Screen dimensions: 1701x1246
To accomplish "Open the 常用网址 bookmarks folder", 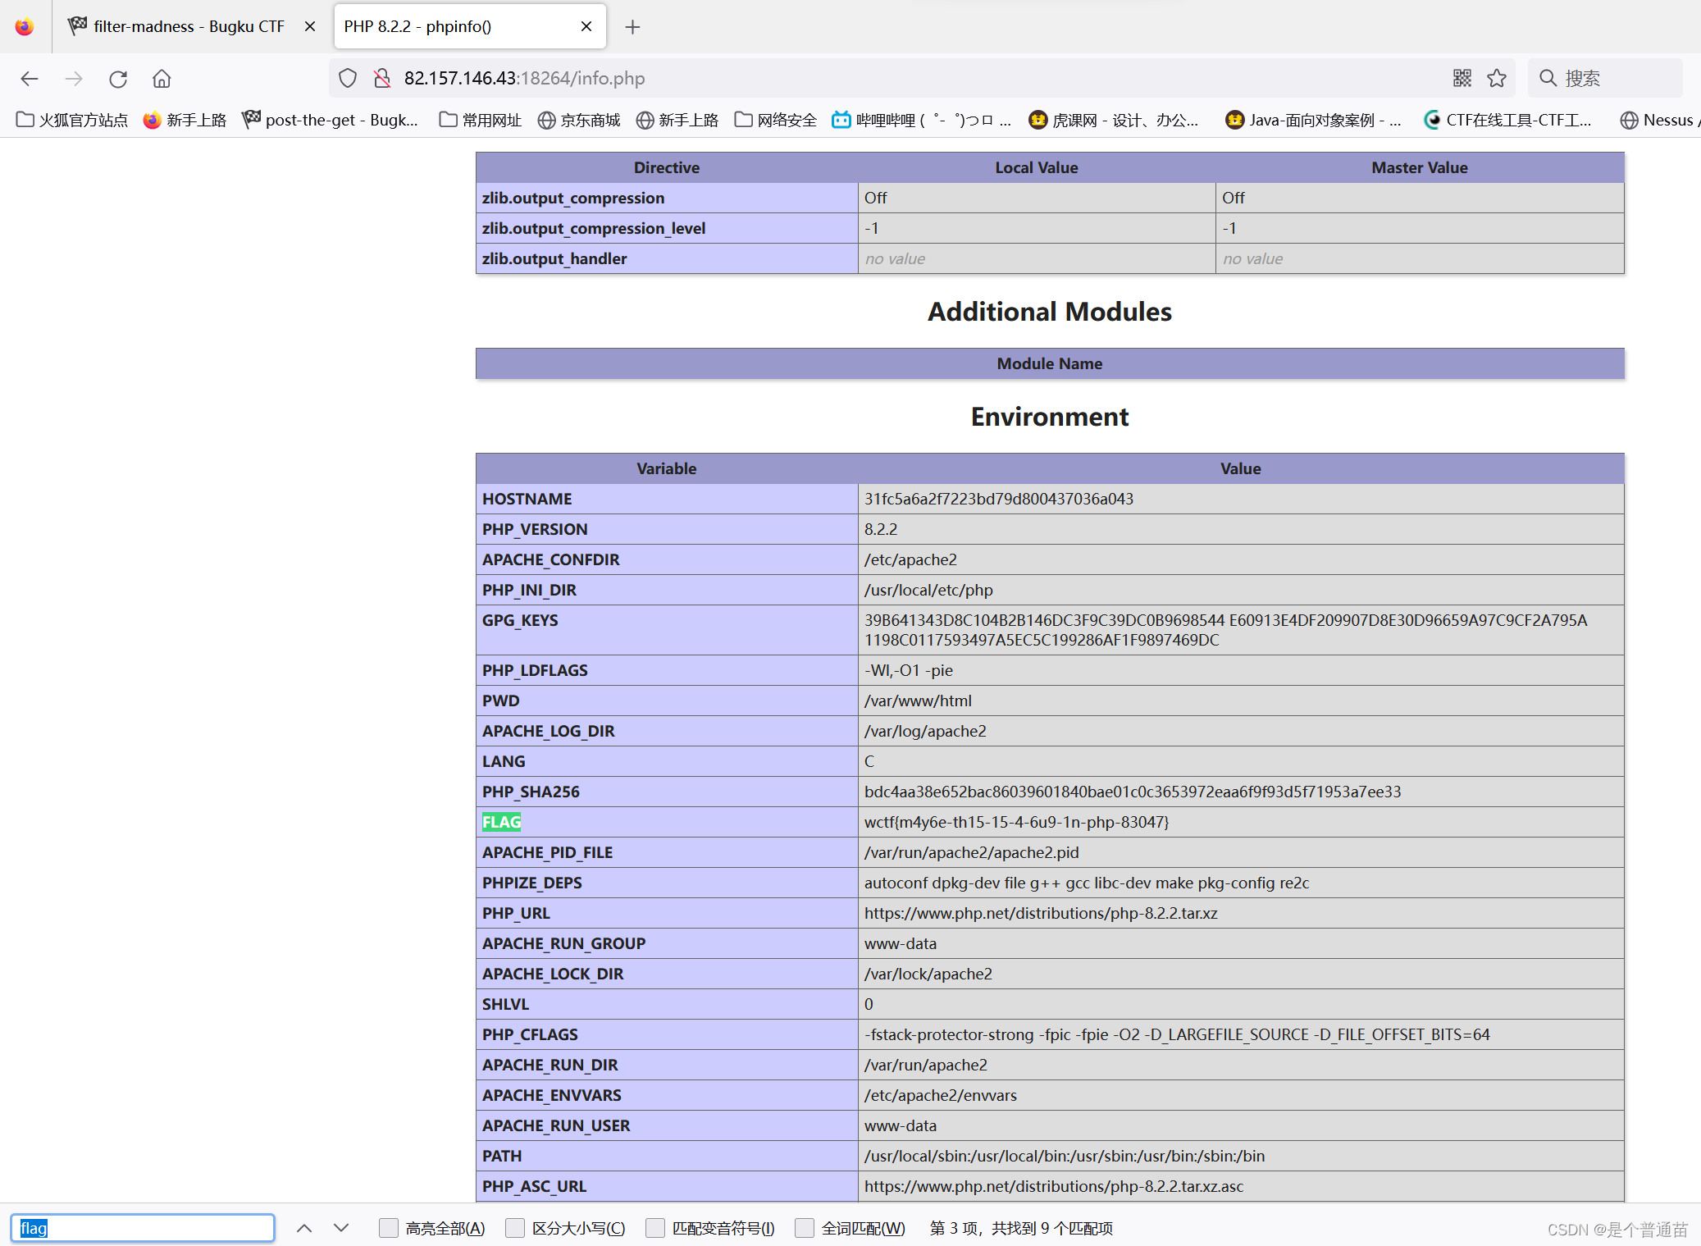I will click(x=480, y=120).
